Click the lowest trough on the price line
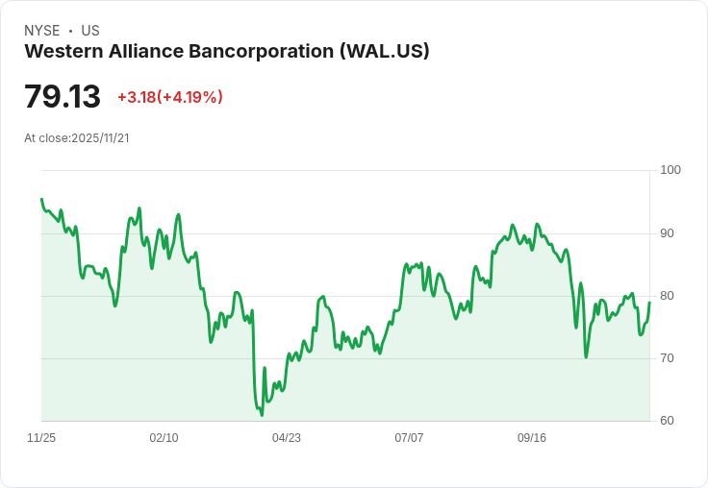The height and width of the screenshot is (488, 708). (x=261, y=415)
